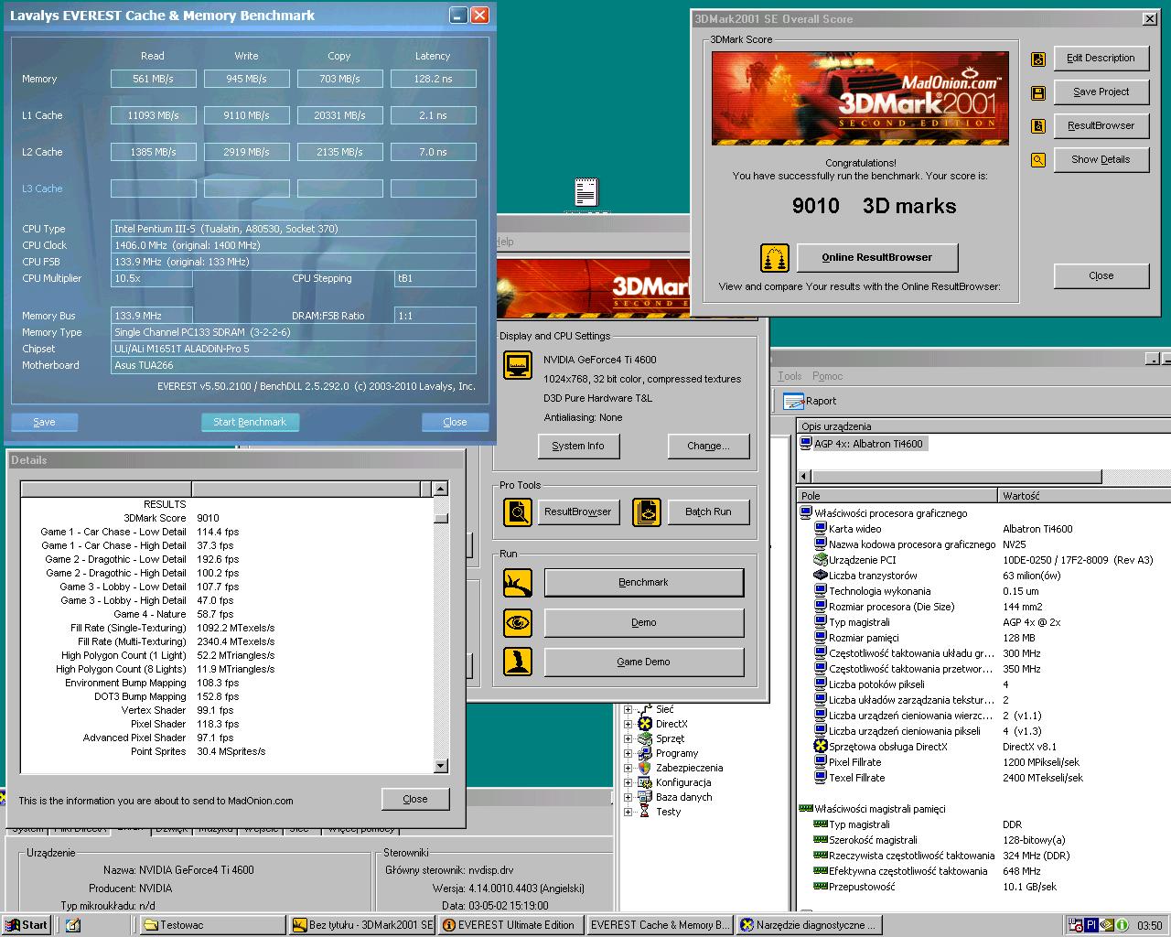Click the Raport toolbar icon in EVEREST

794,401
